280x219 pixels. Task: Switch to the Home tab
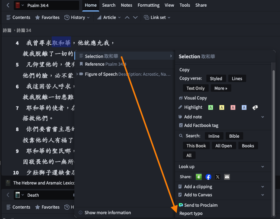tap(91, 5)
